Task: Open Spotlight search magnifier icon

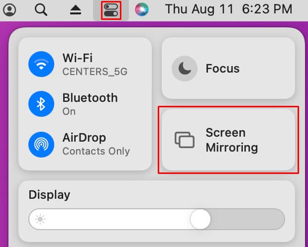Action: (41, 10)
